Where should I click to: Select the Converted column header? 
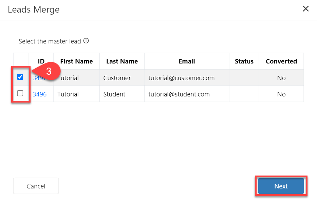281,61
